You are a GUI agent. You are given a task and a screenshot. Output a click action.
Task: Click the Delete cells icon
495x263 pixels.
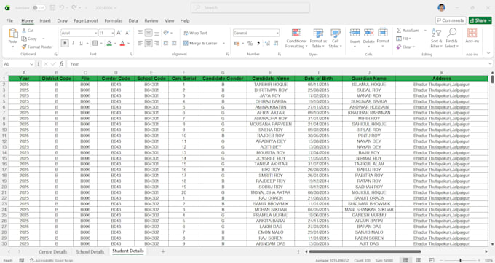[369, 33]
